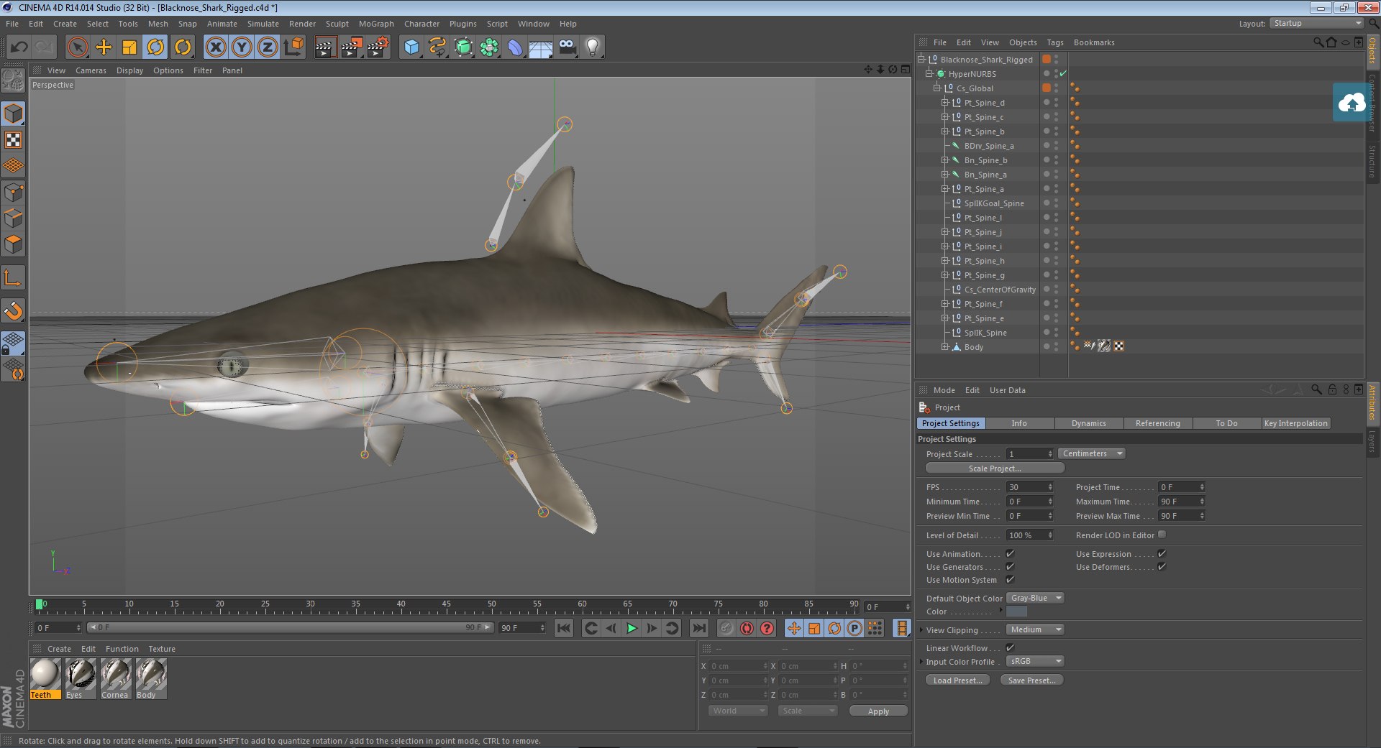Open the MoGraph menu
The width and height of the screenshot is (1381, 748).
376,24
